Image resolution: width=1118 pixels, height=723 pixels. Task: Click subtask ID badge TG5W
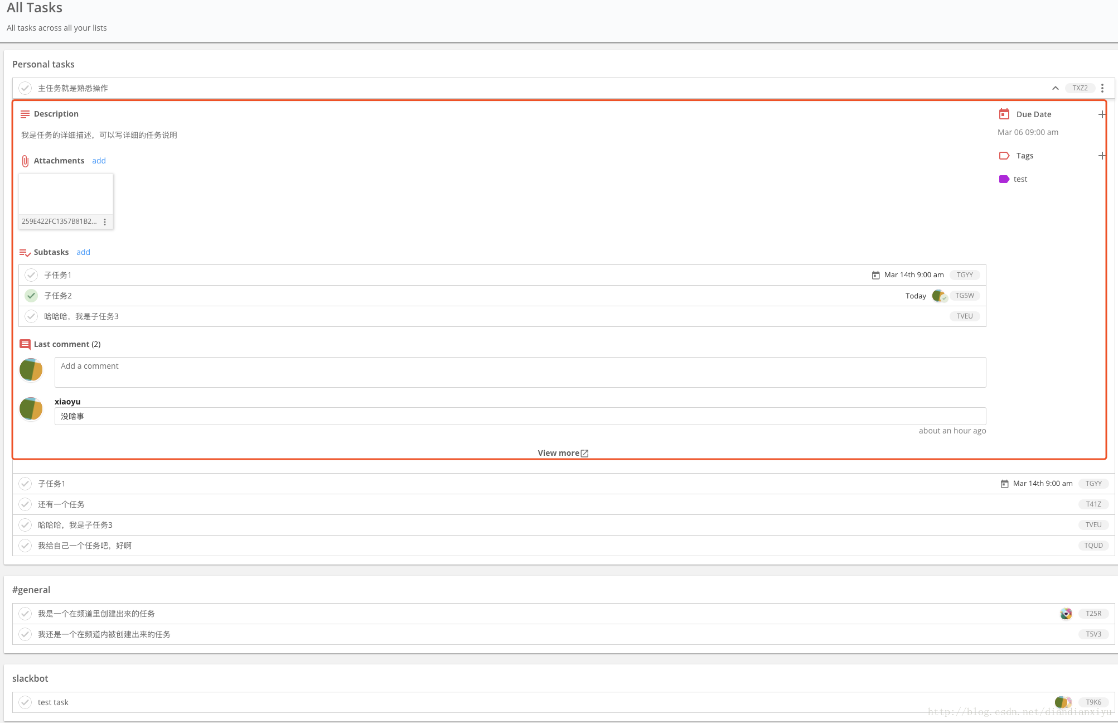point(965,296)
